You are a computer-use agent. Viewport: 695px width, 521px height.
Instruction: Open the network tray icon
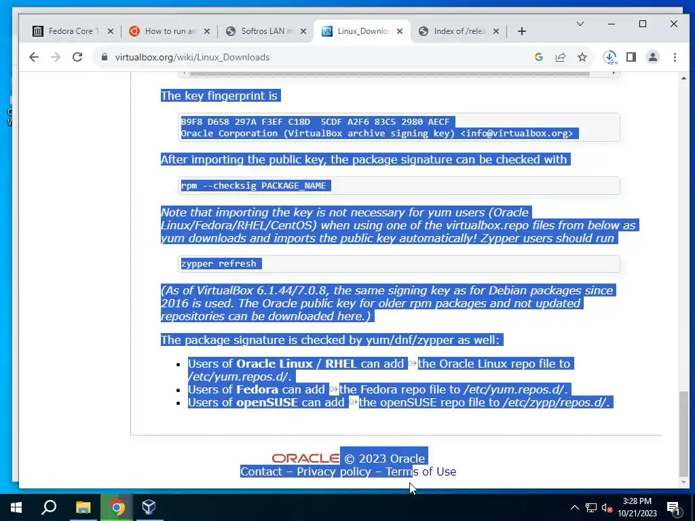pyautogui.click(x=591, y=507)
